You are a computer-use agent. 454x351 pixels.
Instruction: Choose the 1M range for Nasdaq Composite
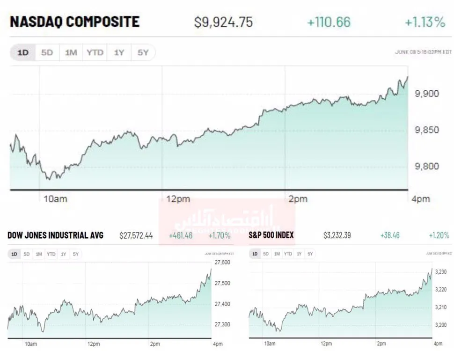[71, 52]
